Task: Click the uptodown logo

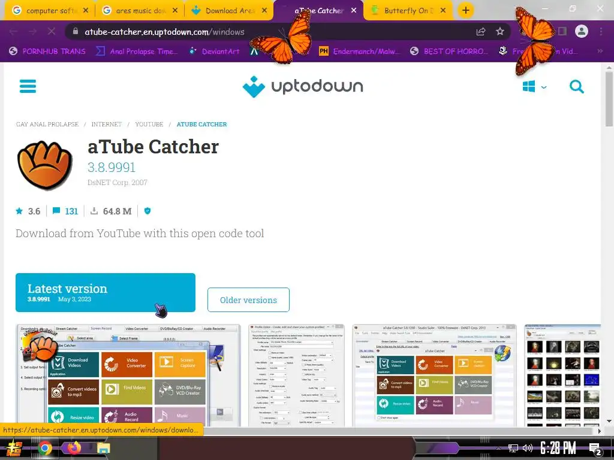Action: coord(303,86)
